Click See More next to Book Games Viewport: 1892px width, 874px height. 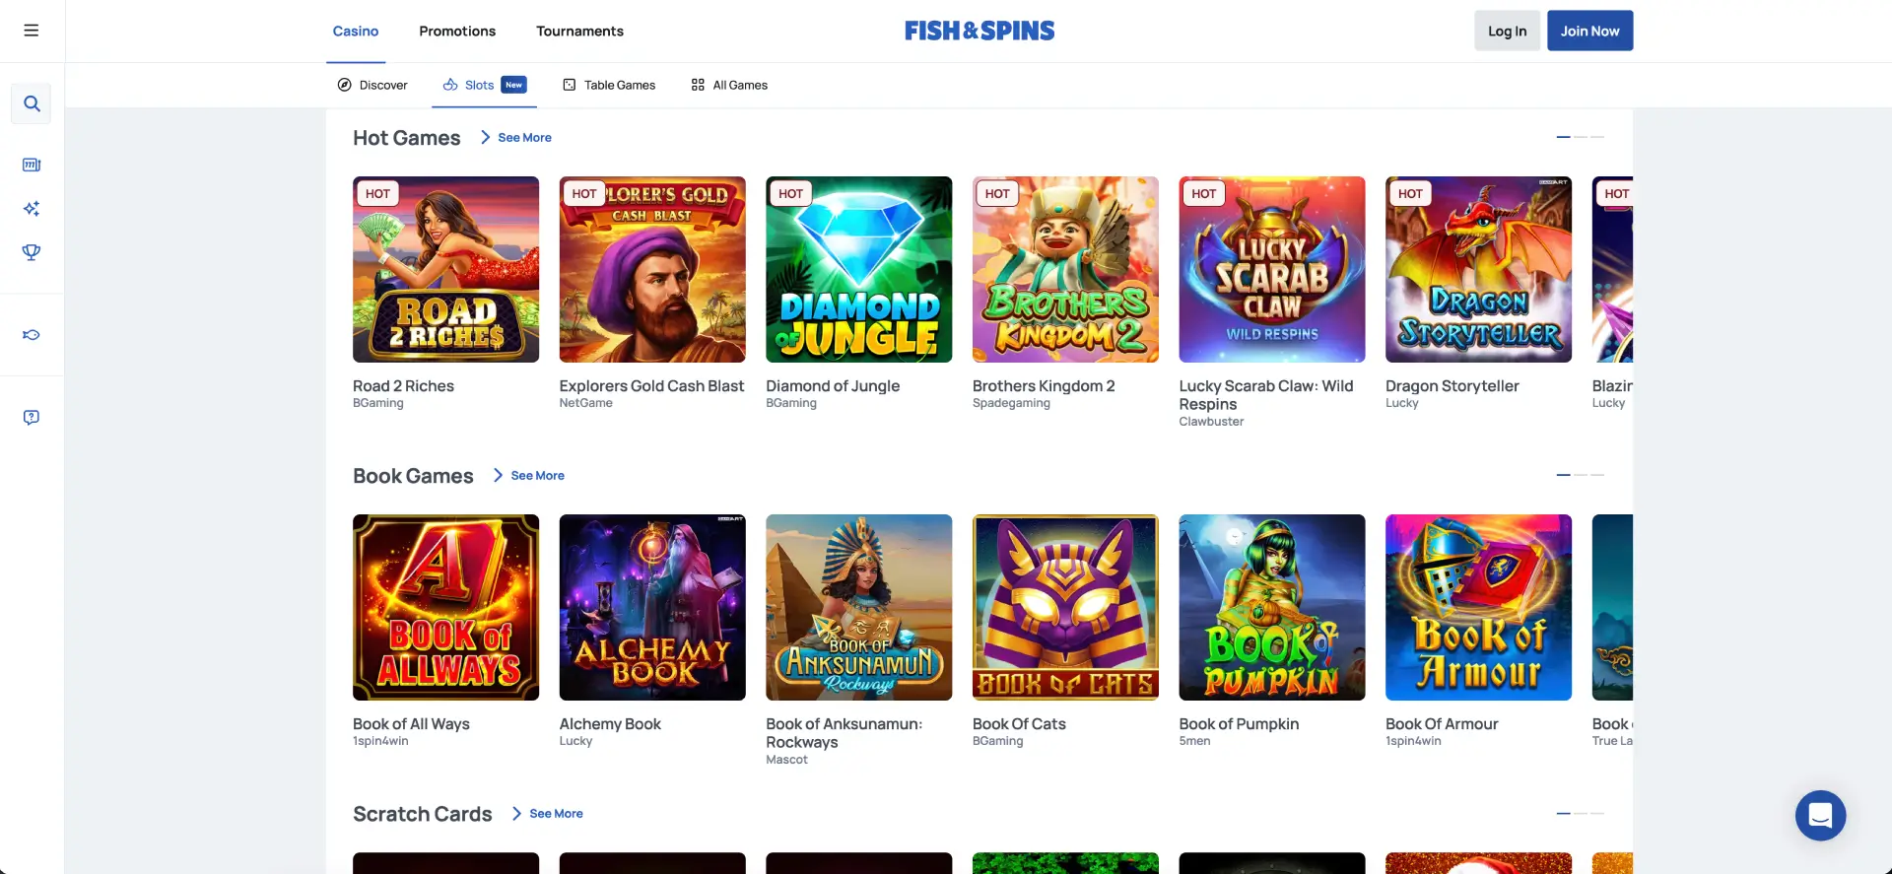tap(537, 476)
